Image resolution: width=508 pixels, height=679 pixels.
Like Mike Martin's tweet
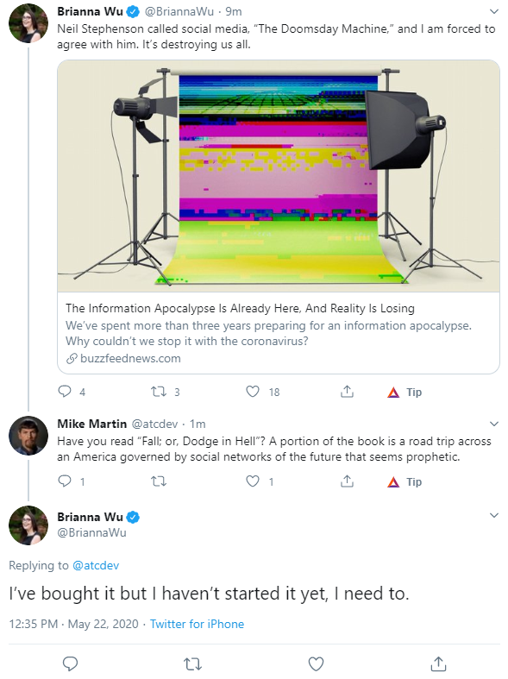coord(253,481)
